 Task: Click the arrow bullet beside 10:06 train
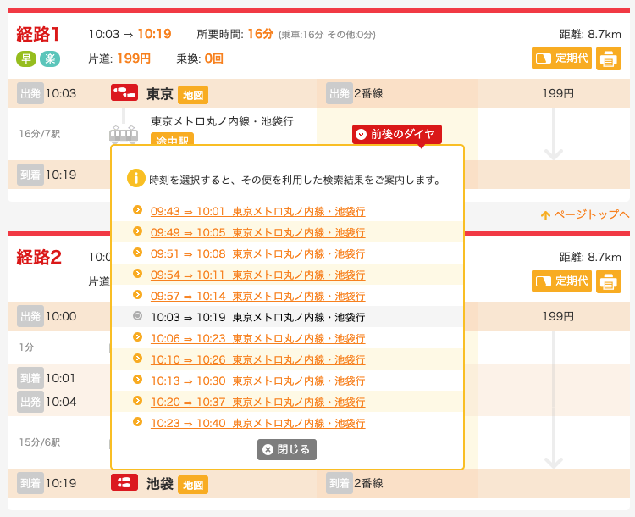[x=138, y=337]
